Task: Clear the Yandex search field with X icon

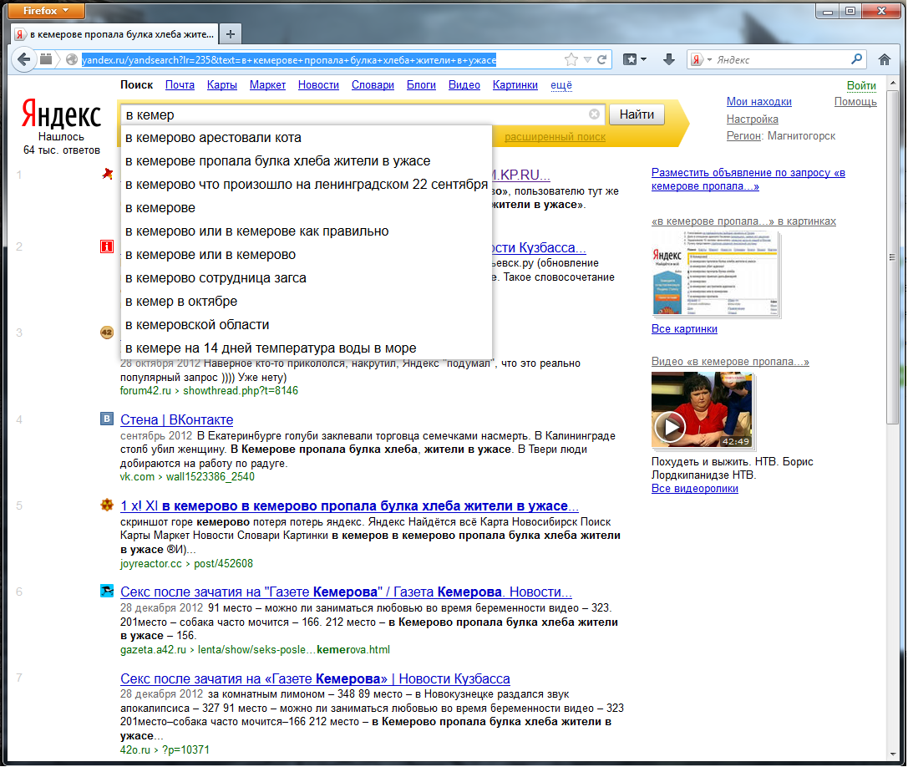Action: point(594,114)
